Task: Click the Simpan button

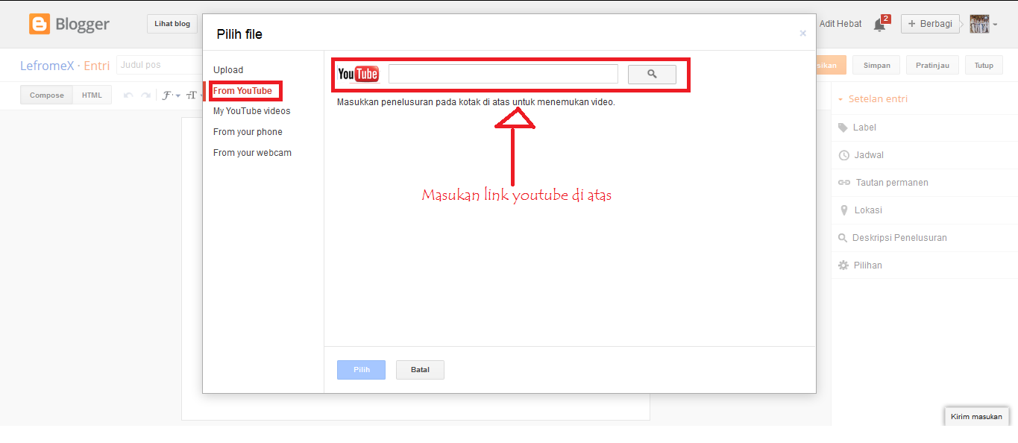Action: (x=877, y=66)
